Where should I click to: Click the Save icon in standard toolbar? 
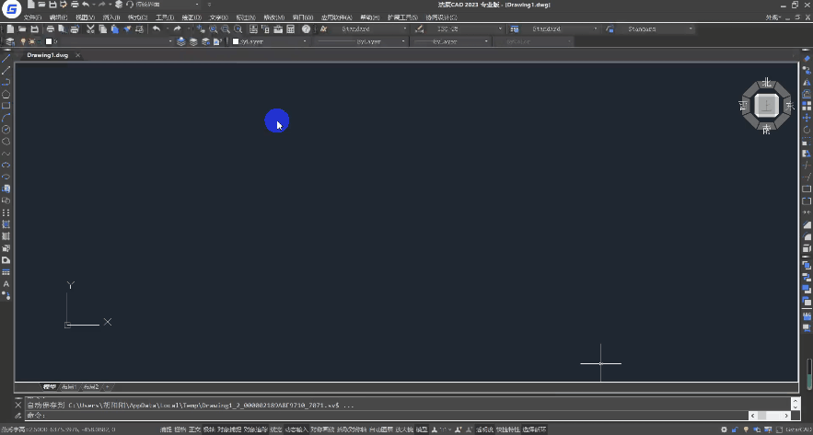point(35,29)
